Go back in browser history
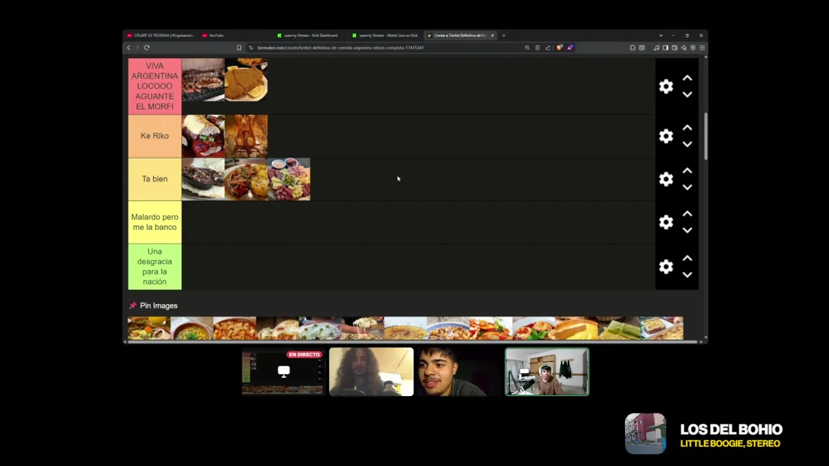Image resolution: width=829 pixels, height=466 pixels. tap(128, 48)
